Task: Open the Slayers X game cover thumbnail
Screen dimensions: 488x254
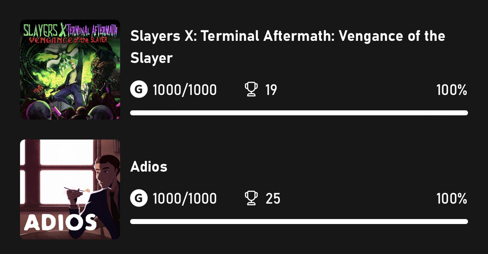Action: 70,70
